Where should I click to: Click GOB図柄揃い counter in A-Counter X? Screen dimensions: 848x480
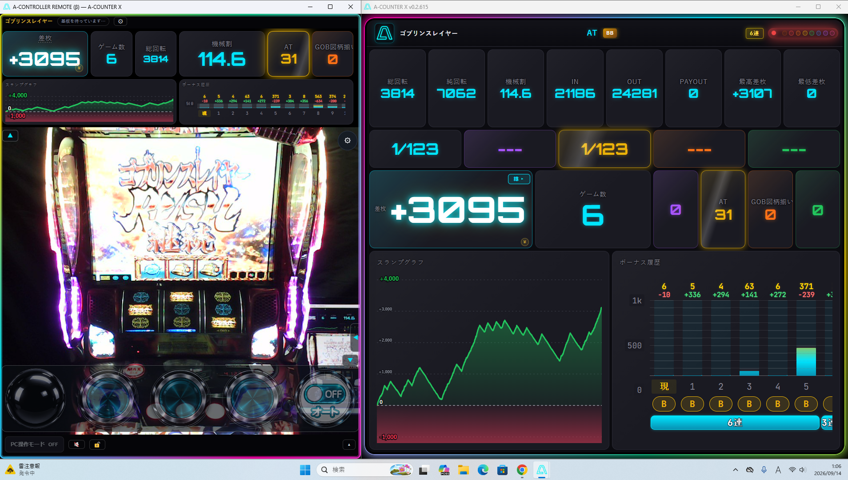[770, 209]
